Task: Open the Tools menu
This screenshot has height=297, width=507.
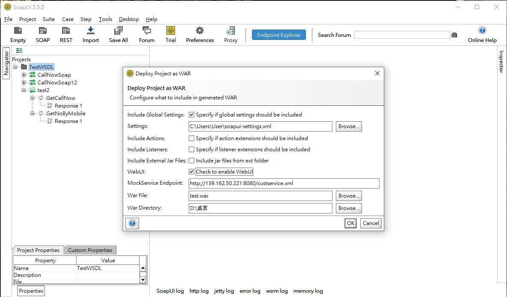Action: 105,19
